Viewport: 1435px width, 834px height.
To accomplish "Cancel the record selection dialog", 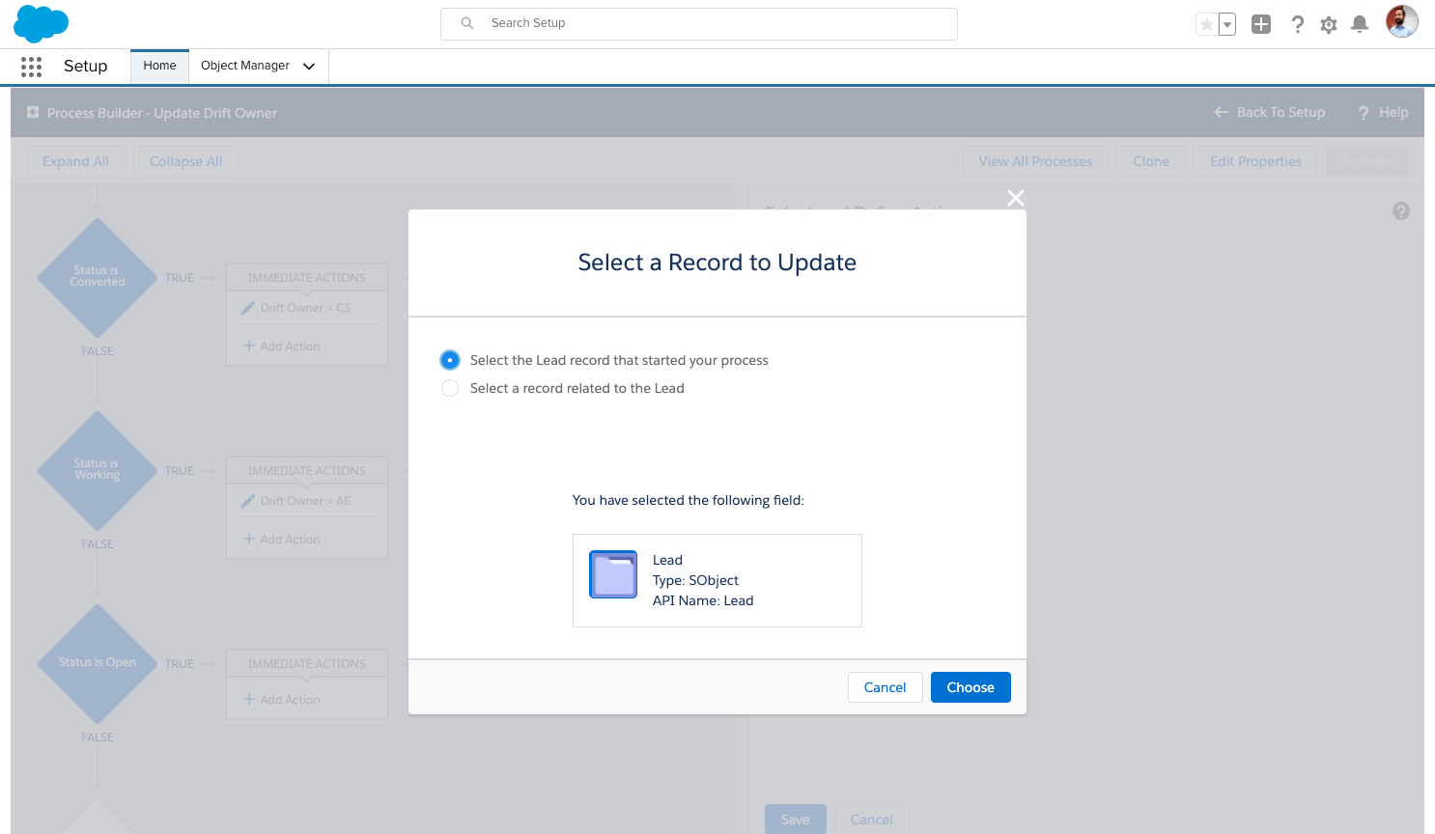I will [885, 687].
